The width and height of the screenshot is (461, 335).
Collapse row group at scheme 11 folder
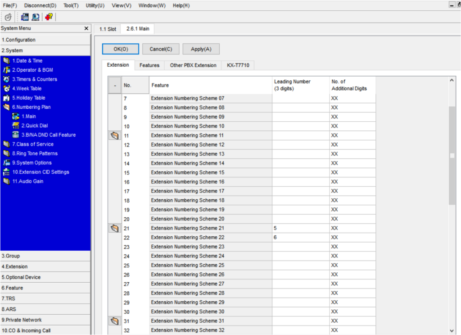tap(114, 135)
